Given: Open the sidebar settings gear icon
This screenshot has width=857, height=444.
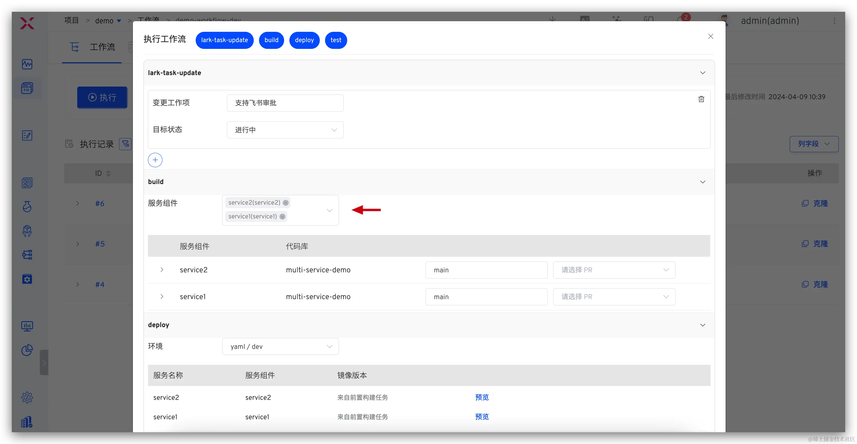Looking at the screenshot, I should coord(27,397).
